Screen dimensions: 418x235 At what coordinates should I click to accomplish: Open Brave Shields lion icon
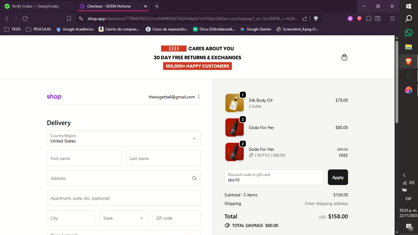316,18
